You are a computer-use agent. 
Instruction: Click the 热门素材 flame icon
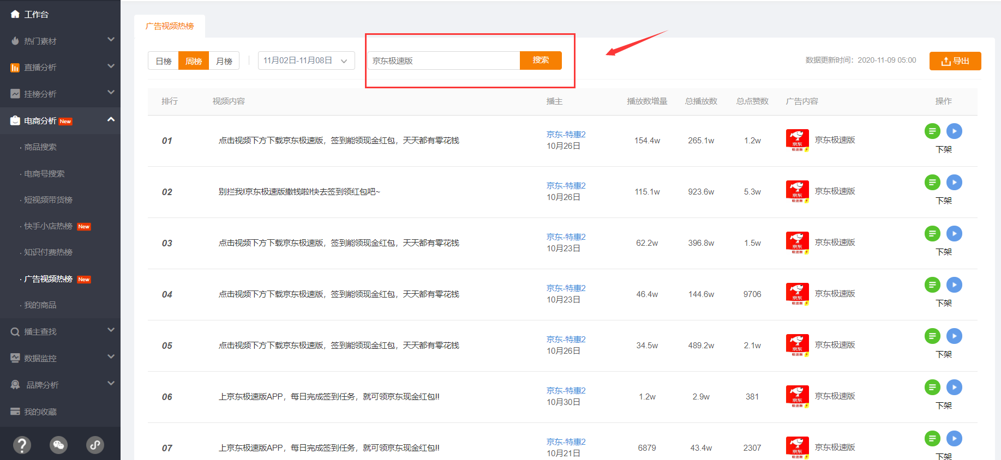(x=15, y=41)
